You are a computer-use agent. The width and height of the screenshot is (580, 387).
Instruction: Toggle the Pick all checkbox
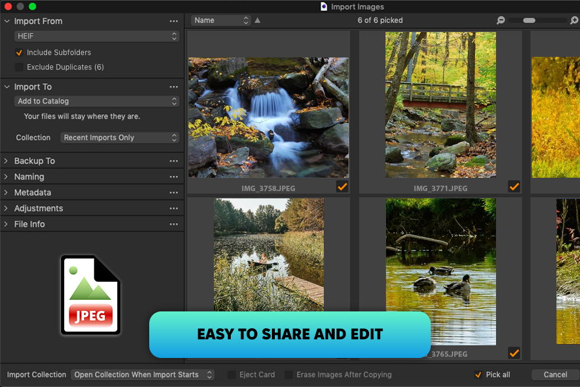(x=478, y=375)
